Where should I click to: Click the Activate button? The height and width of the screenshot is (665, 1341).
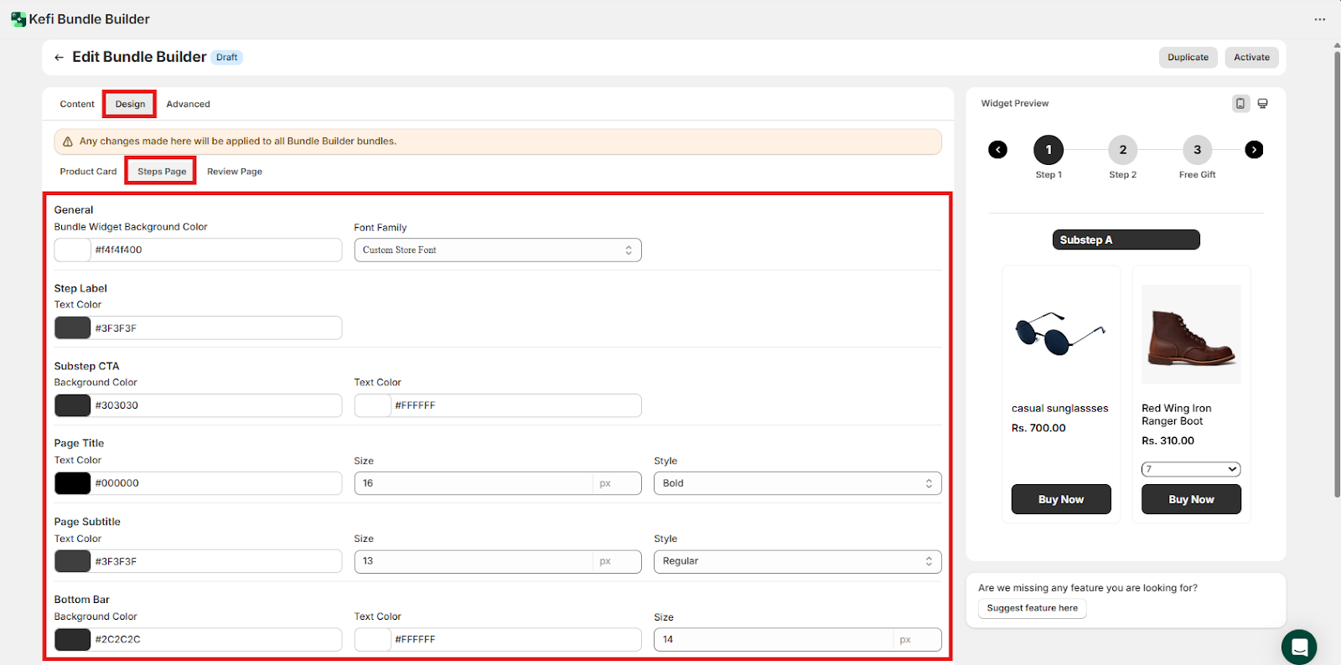[x=1251, y=58]
